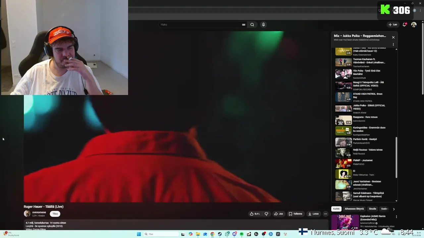424x238 pixels.
Task: Open Discord from the taskbar
Action: click(x=234, y=234)
